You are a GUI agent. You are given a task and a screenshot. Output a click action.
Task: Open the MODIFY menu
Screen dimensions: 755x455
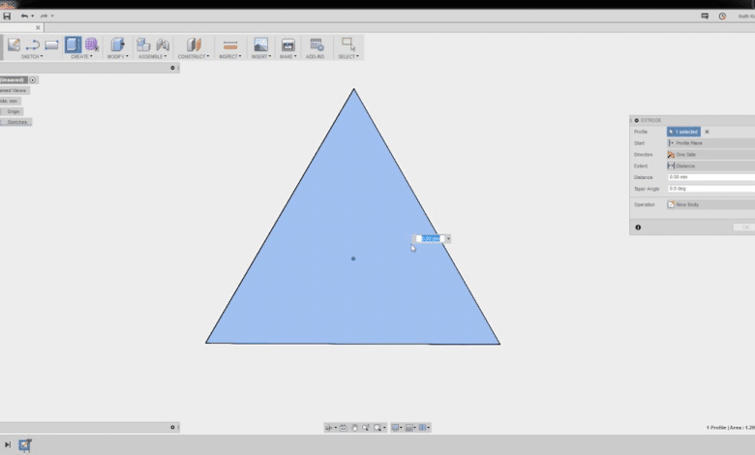[117, 57]
